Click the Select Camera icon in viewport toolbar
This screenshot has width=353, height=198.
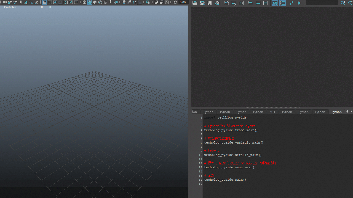click(x=5, y=2)
